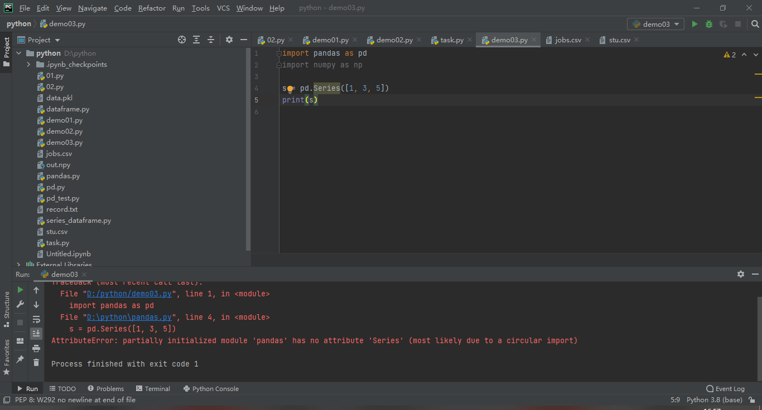This screenshot has width=762, height=410.
Task: Expand External Libraries node
Action: pyautogui.click(x=18, y=265)
